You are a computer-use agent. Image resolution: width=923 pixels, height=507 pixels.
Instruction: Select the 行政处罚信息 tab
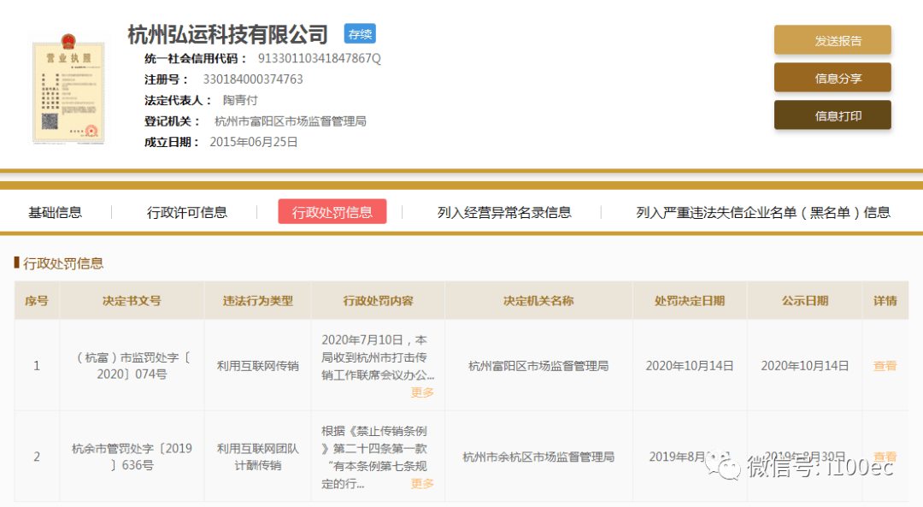tap(332, 212)
